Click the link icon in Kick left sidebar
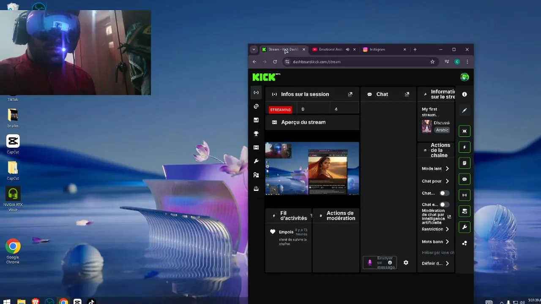The height and width of the screenshot is (304, 541). [256, 106]
